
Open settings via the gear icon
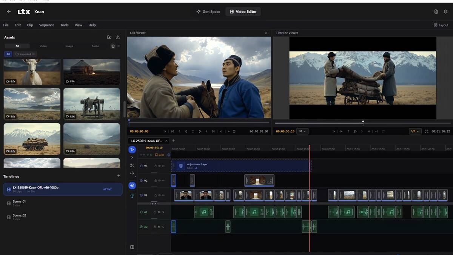[445, 12]
